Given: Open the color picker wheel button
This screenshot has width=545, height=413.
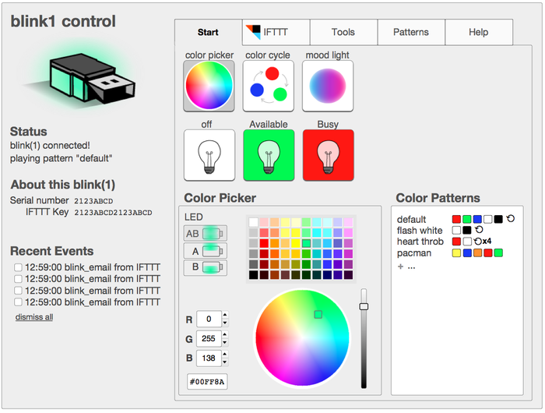Looking at the screenshot, I should click(x=209, y=86).
